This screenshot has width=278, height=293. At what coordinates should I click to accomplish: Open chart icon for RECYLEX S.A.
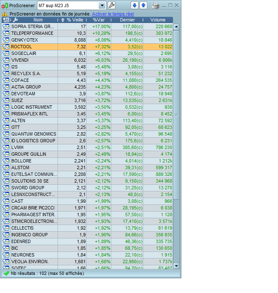click(x=6, y=73)
